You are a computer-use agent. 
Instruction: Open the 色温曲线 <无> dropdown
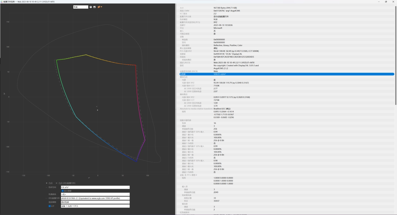click(95, 194)
